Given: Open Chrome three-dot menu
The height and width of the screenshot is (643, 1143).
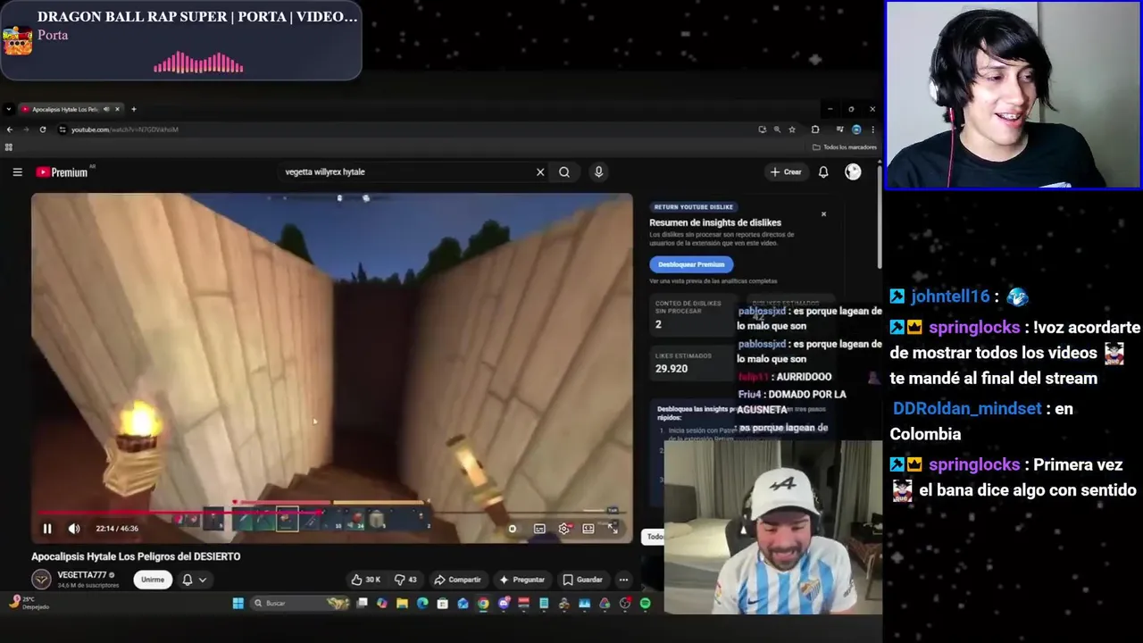Looking at the screenshot, I should [x=872, y=129].
